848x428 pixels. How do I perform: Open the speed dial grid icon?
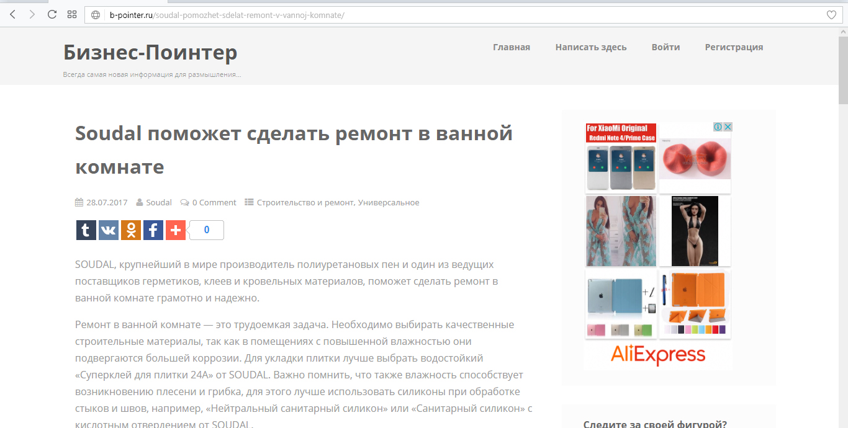click(x=72, y=14)
